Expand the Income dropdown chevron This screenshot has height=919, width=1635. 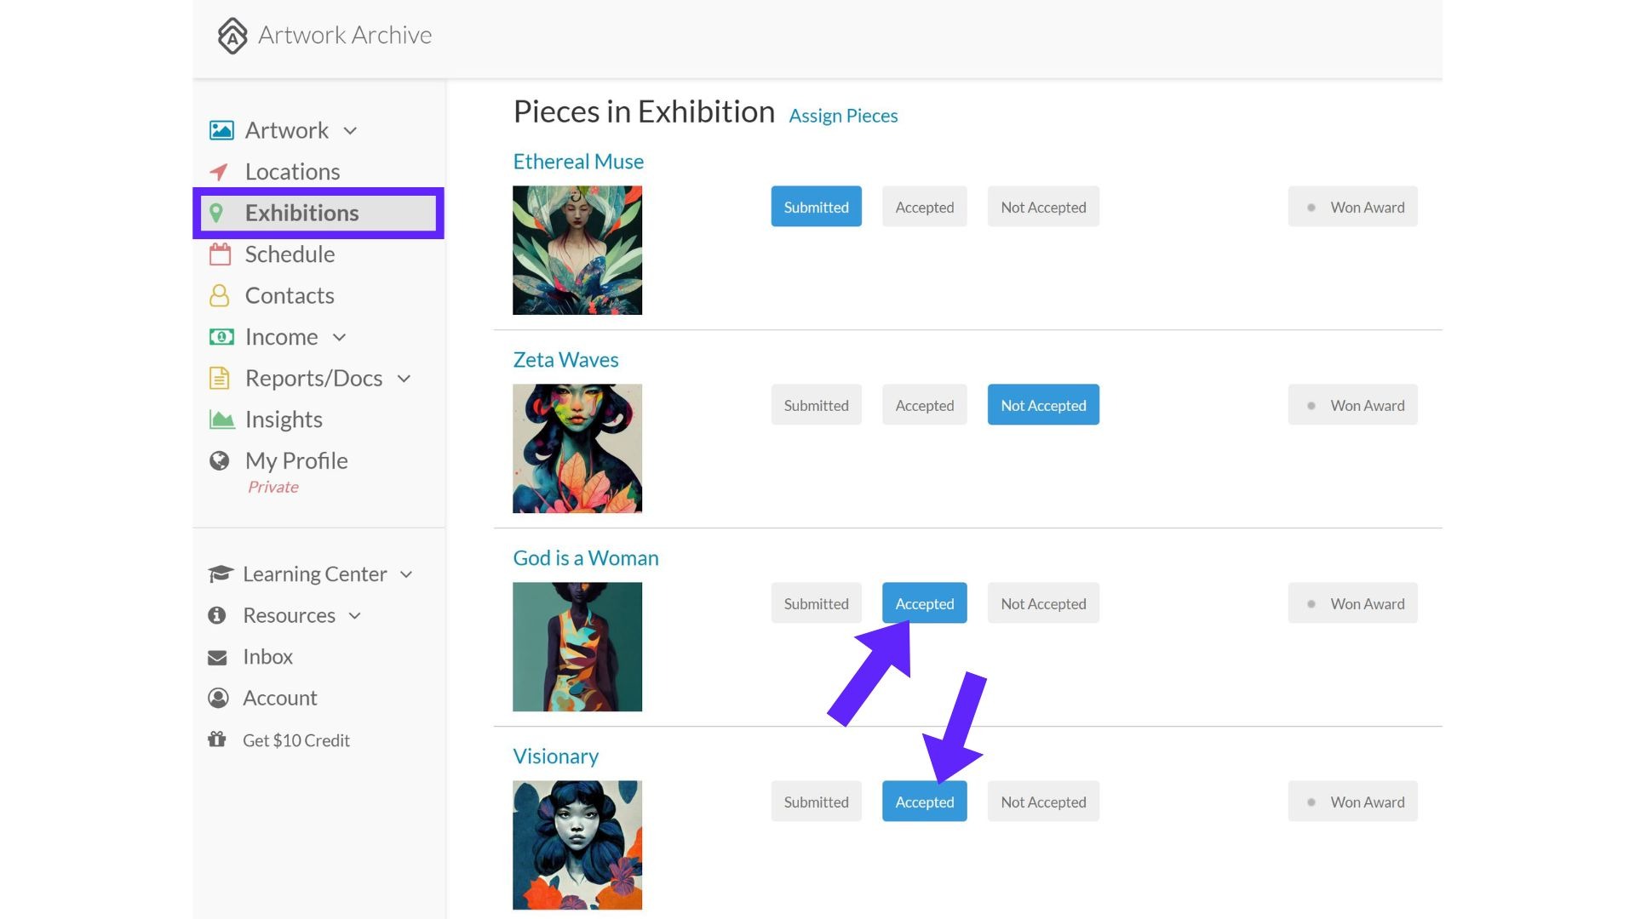(x=339, y=338)
